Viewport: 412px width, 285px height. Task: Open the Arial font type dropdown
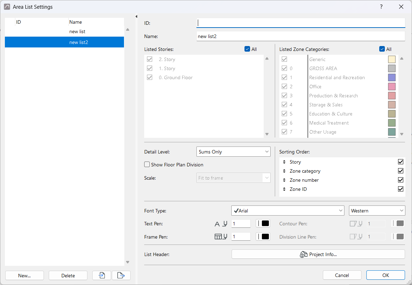point(288,211)
